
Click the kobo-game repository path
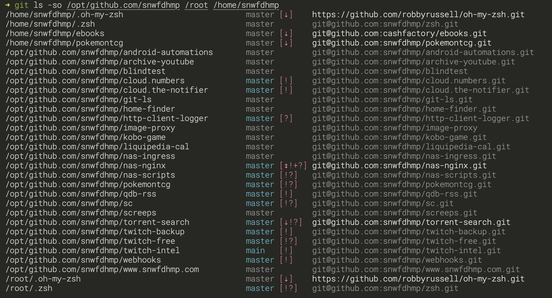[x=86, y=138]
